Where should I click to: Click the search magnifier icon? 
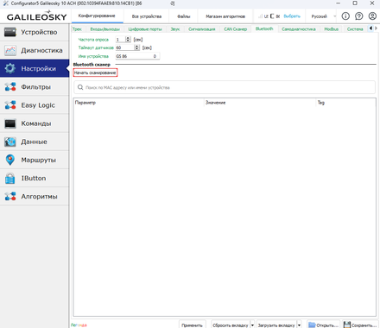(x=80, y=87)
